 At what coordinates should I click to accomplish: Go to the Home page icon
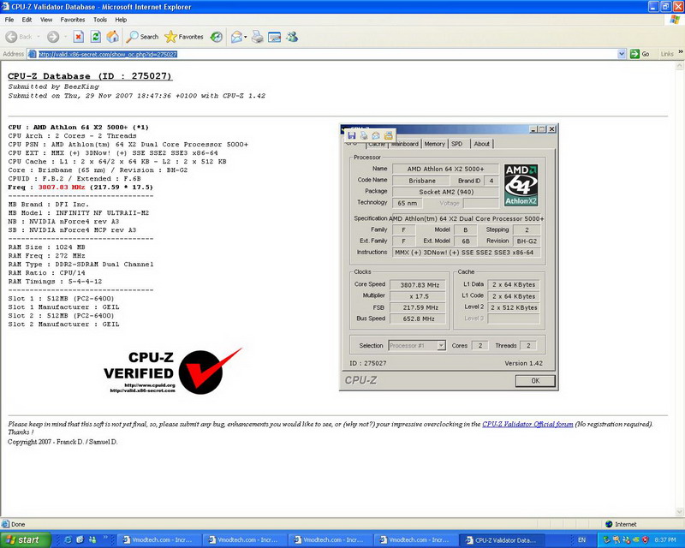[x=112, y=37]
